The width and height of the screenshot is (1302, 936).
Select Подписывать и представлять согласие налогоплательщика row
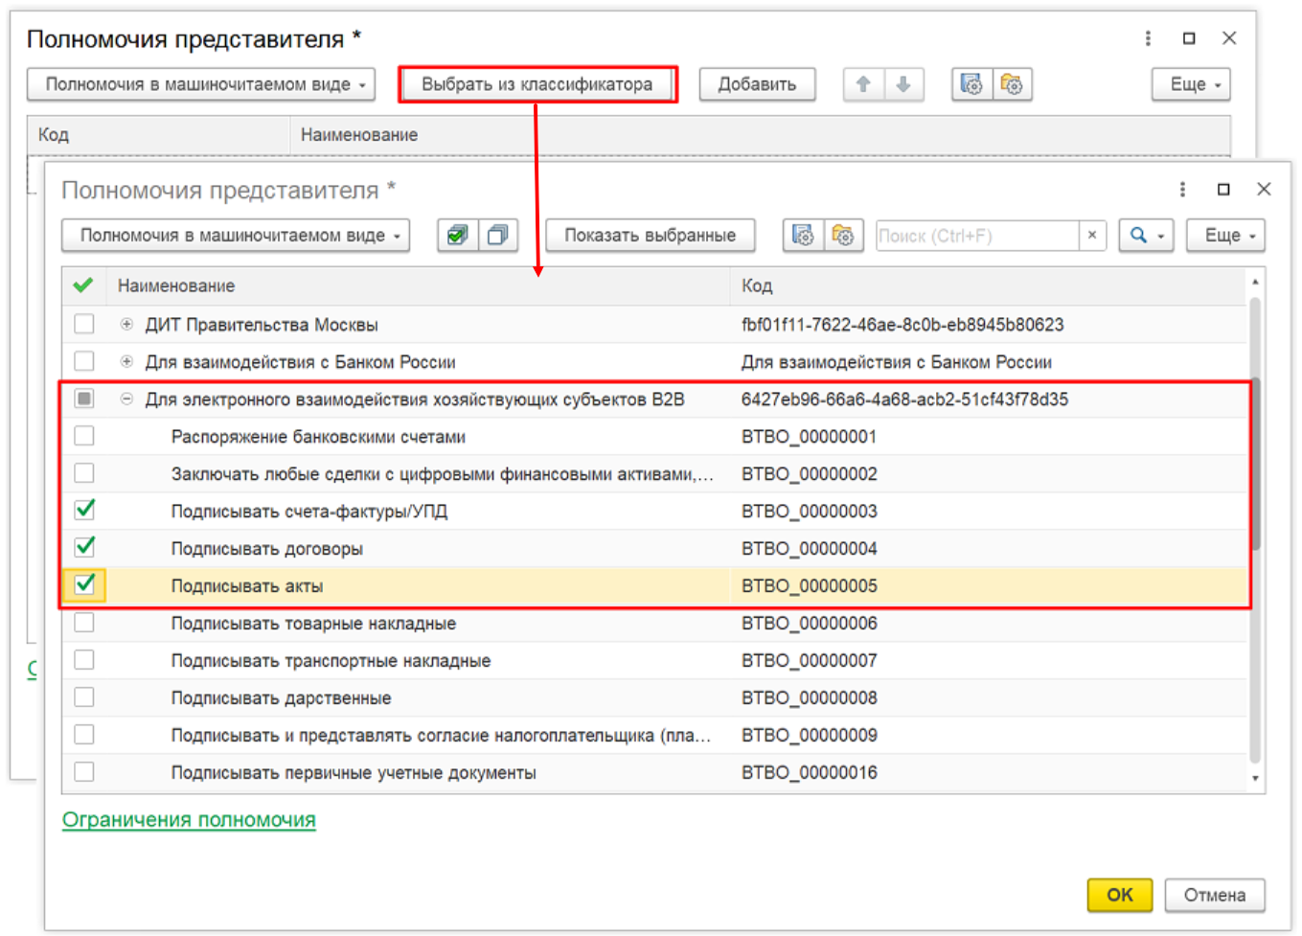coord(441,736)
